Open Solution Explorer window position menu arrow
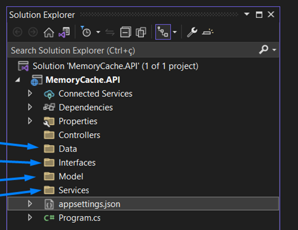The image size is (298, 230). pos(247,14)
